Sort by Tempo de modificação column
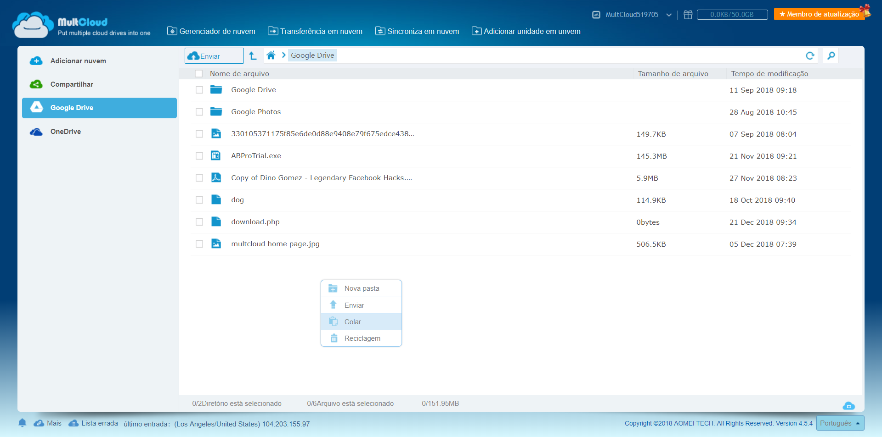 click(769, 74)
